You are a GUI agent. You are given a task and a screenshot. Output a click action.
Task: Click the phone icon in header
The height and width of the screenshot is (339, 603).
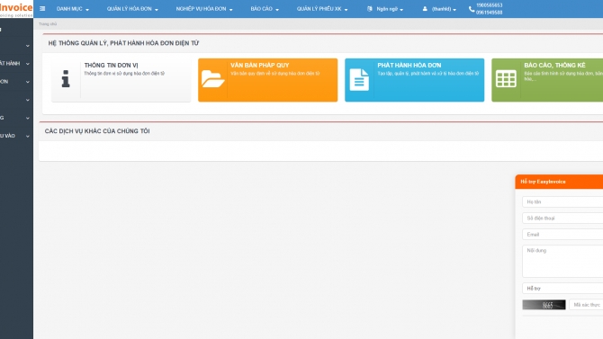click(x=472, y=9)
